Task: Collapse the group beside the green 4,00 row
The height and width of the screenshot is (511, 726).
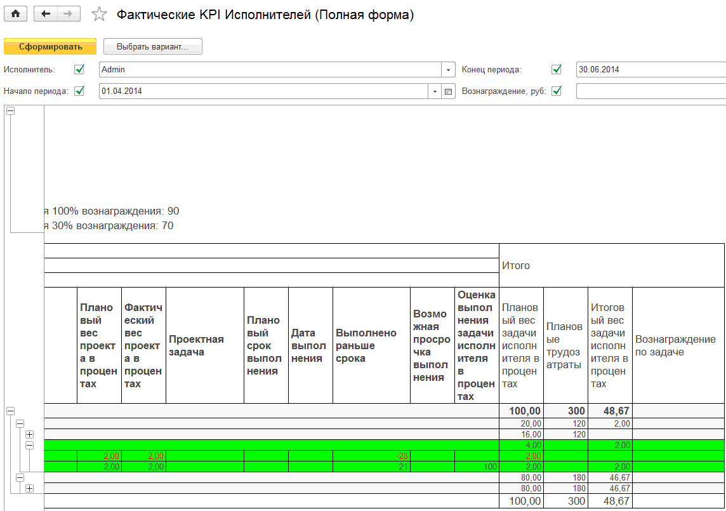Action: 29,446
